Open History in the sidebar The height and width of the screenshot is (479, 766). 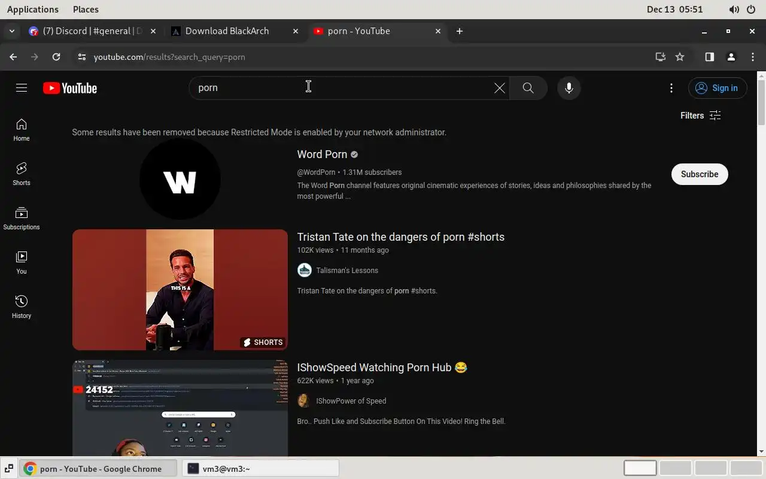click(x=22, y=307)
